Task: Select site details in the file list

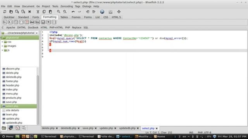Action: [12, 110]
